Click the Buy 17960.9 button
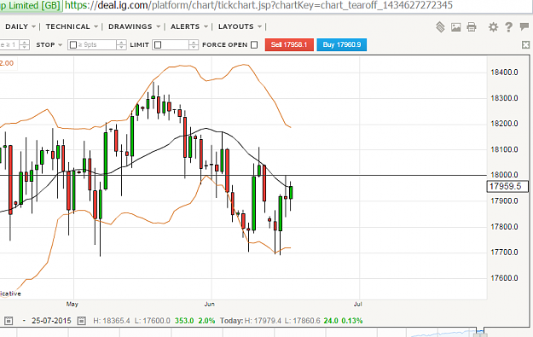The height and width of the screenshot is (337, 533). point(342,44)
